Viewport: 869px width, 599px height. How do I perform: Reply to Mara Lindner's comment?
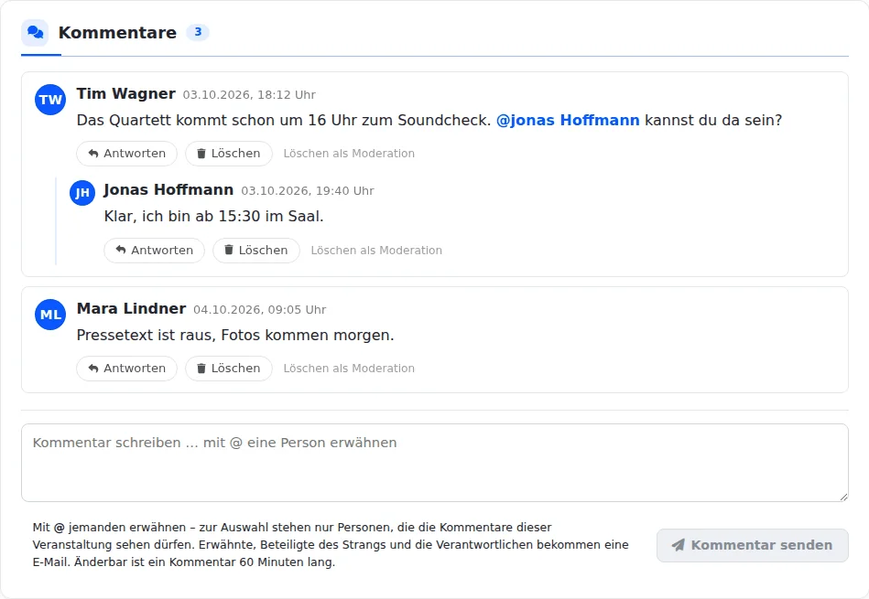127,369
